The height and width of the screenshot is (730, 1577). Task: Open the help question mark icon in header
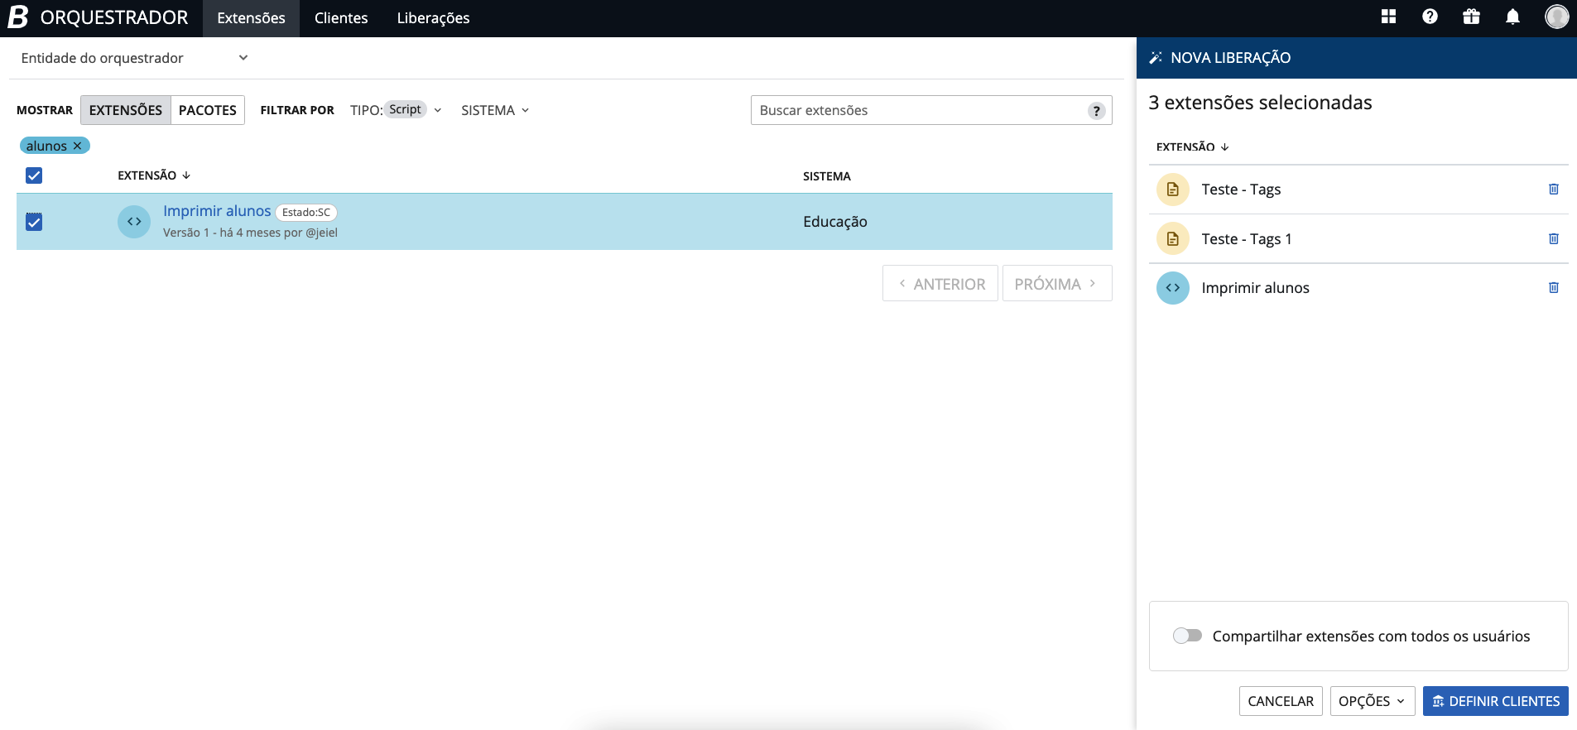(1430, 17)
